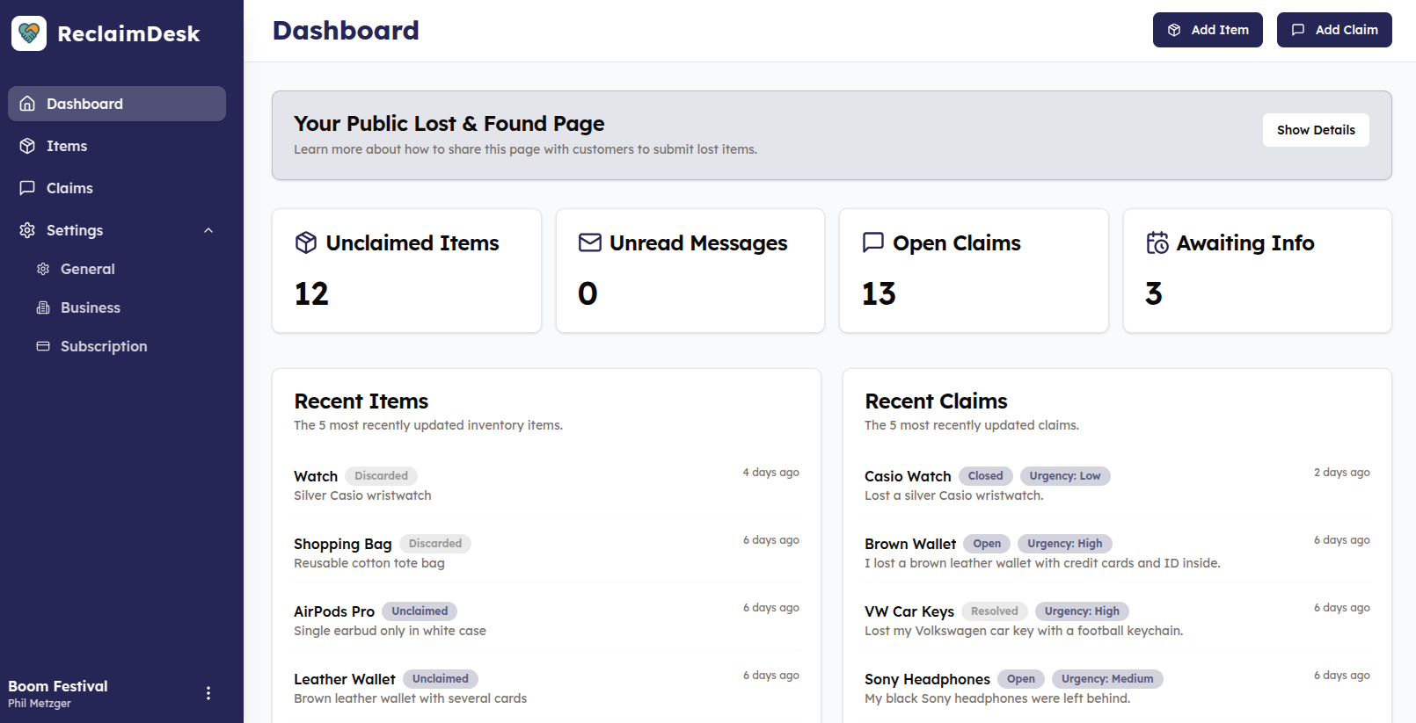1416x723 pixels.
Task: Click the '2 days ago' timestamp
Action: [x=1342, y=473]
